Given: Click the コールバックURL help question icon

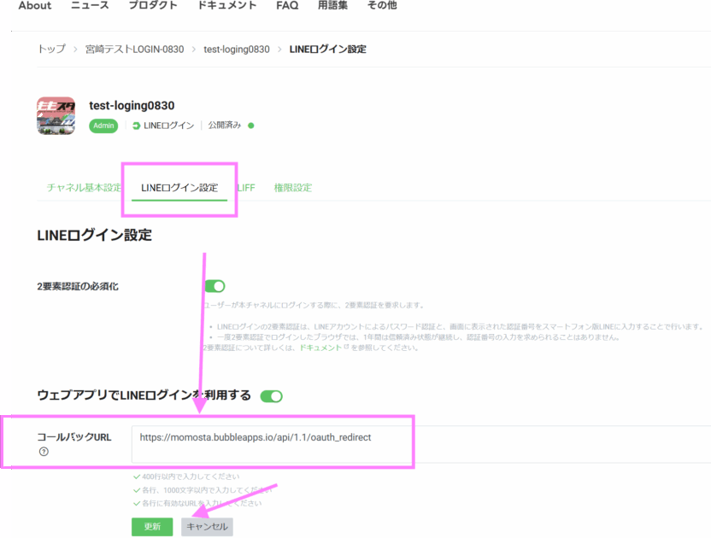Looking at the screenshot, I should click(44, 452).
